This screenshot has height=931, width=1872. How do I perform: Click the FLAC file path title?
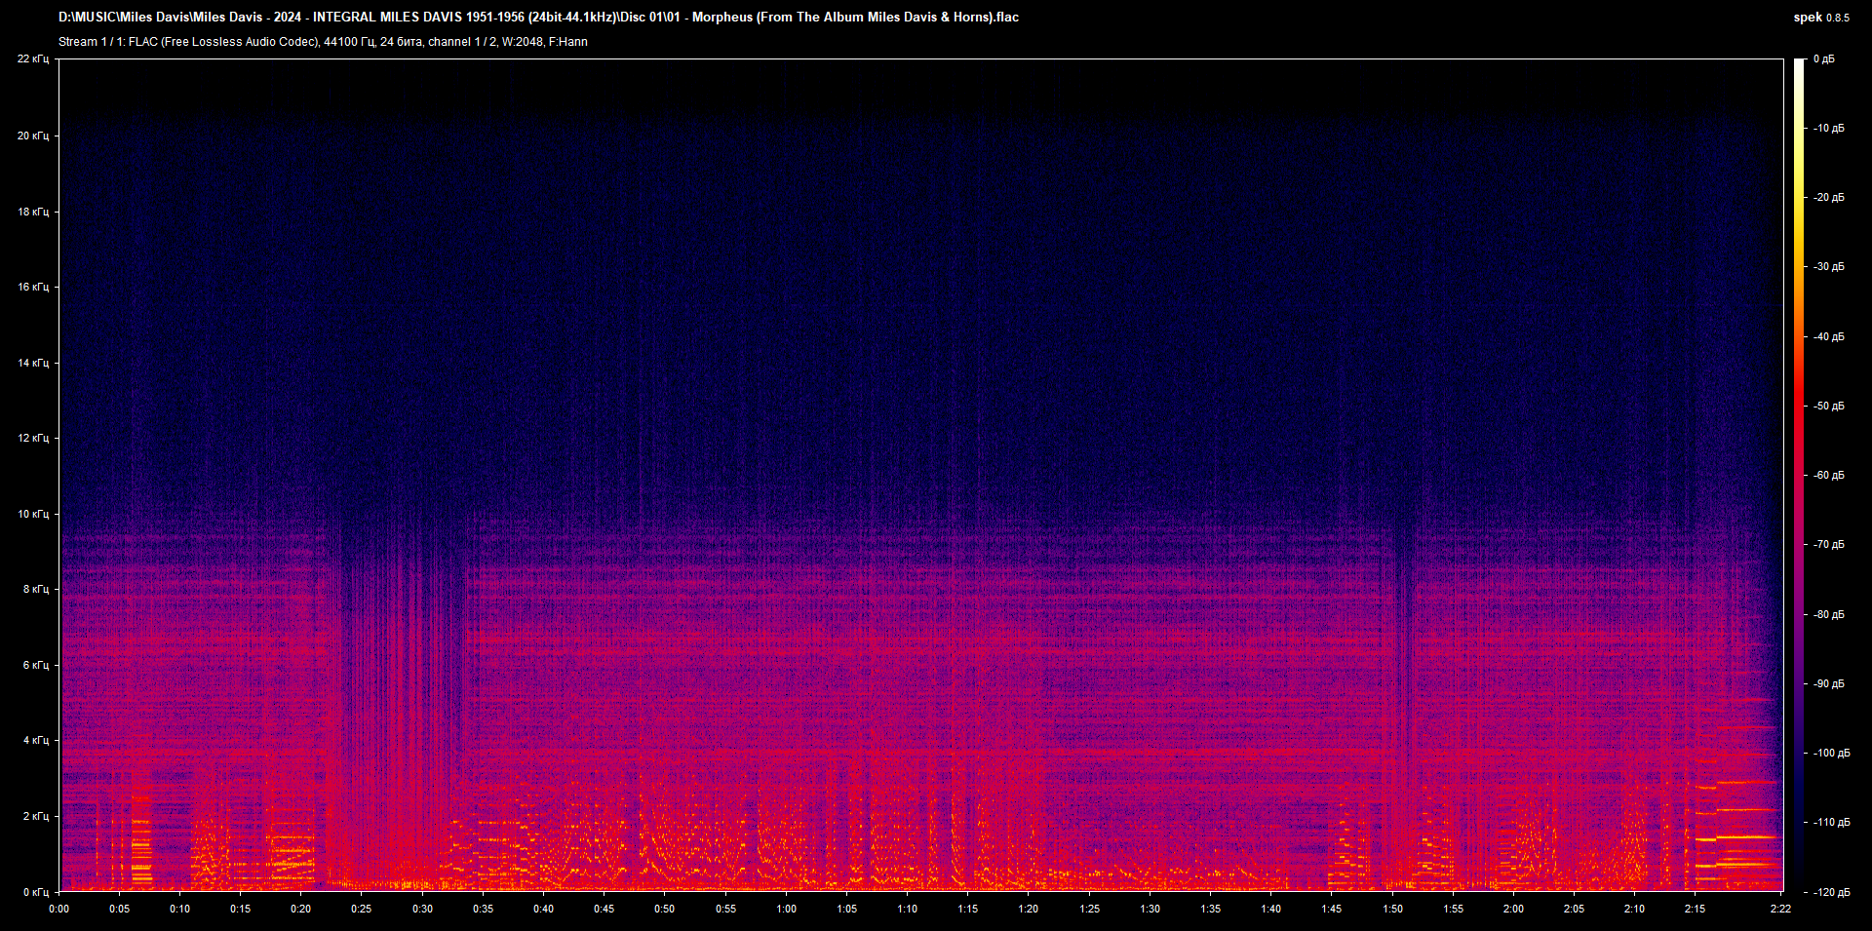click(x=538, y=18)
